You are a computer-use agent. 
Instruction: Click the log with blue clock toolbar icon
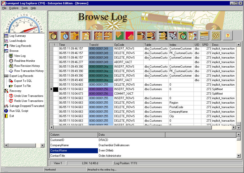65,36
